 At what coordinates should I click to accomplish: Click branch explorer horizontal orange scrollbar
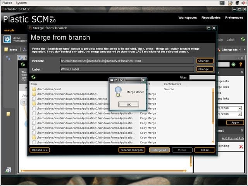(103, 170)
